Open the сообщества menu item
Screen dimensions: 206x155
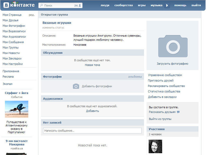123,5
